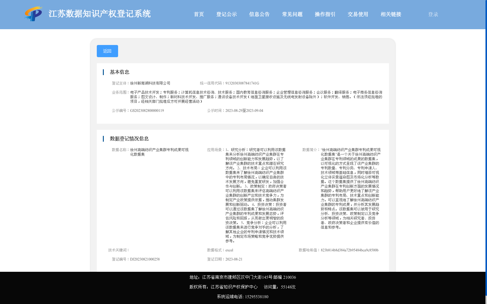Click the 数据简介 description paragraph
This screenshot has height=304, width=487.
[351, 188]
